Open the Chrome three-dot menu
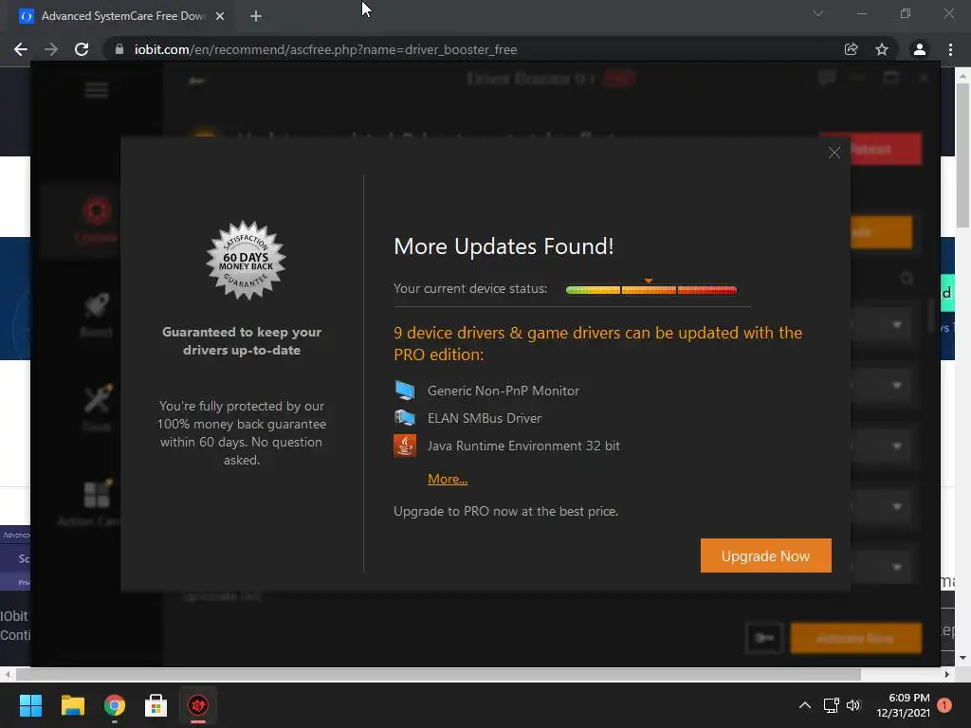Screen dimensions: 971x728 pos(950,49)
